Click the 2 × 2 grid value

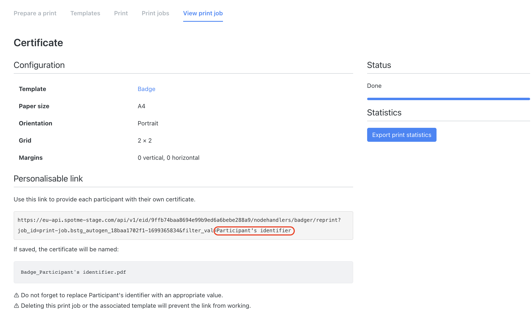144,140
